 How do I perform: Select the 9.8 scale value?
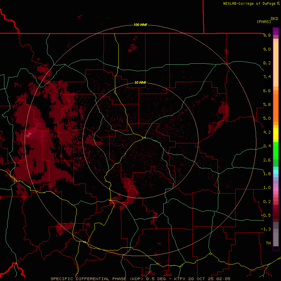267,35
